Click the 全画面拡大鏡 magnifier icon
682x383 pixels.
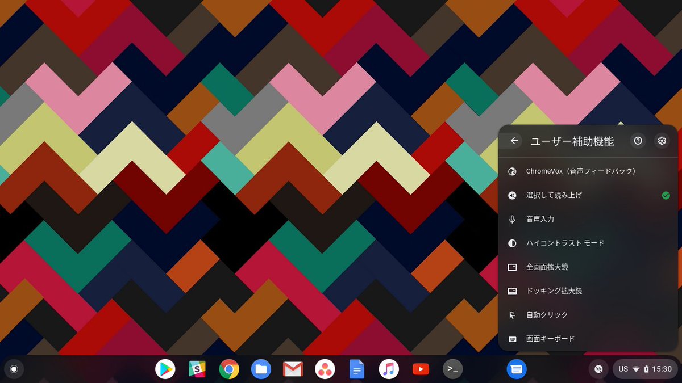pos(512,267)
